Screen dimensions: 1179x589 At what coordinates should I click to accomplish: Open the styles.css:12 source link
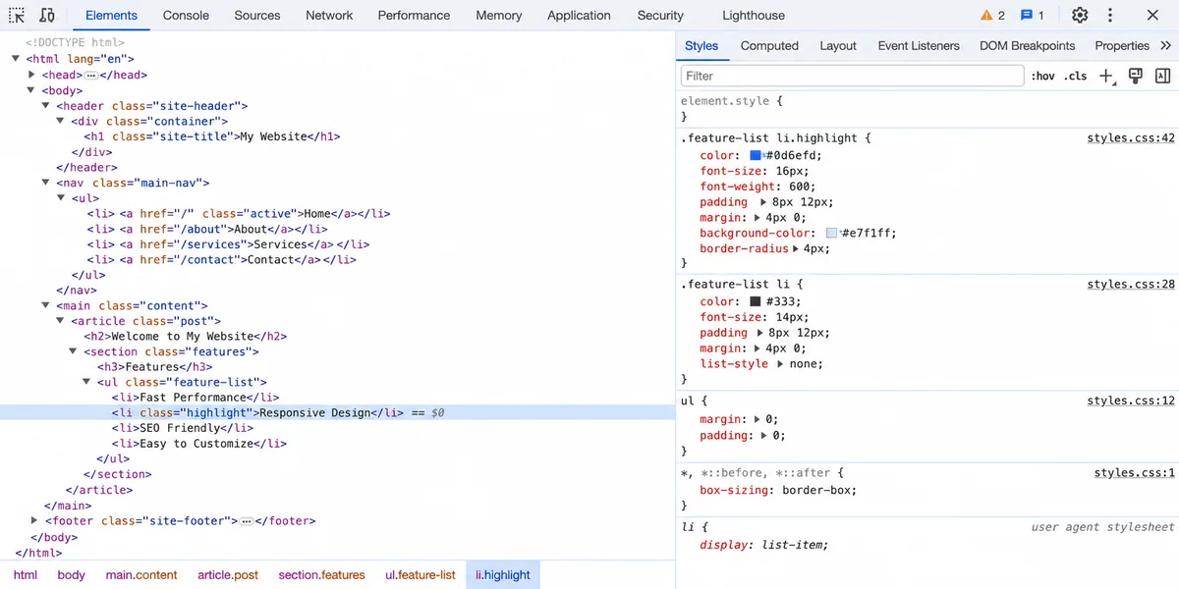coord(1131,401)
